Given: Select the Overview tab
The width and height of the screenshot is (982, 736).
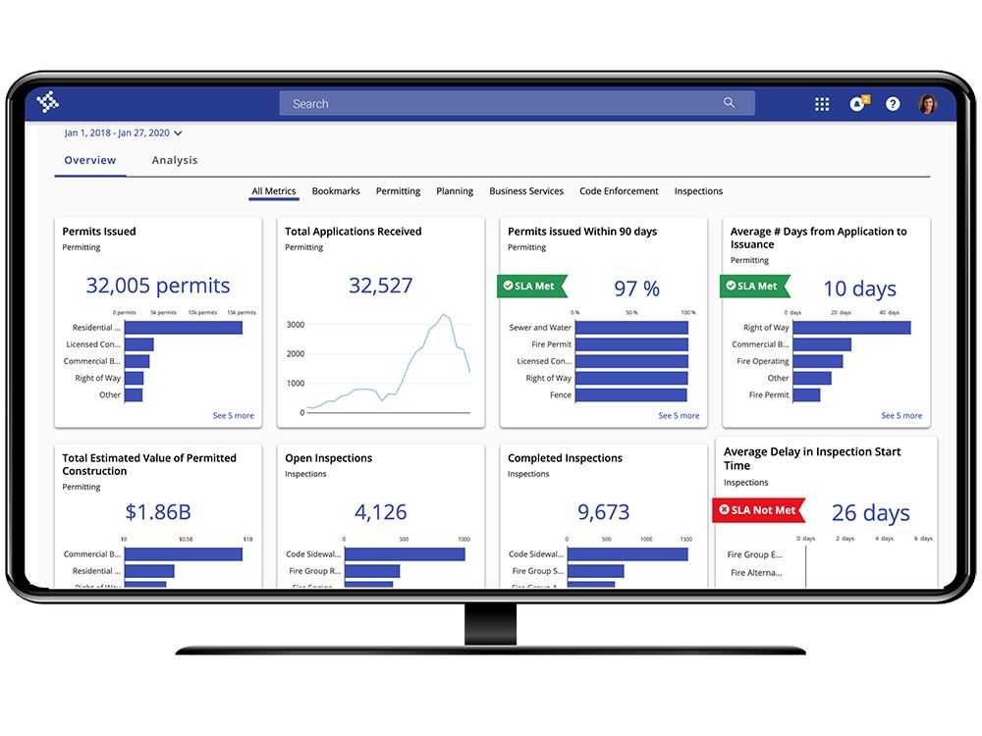Looking at the screenshot, I should point(90,160).
